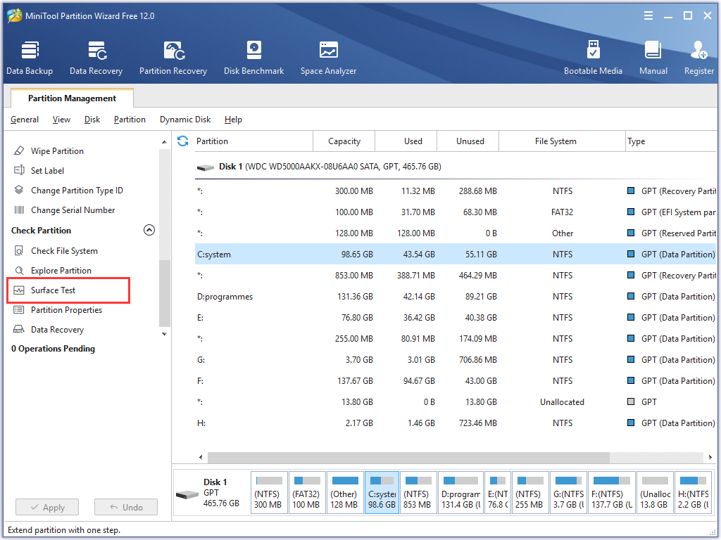This screenshot has height=540, width=721.
Task: Select the C:system 98.6 GB block in disk map
Action: pyautogui.click(x=382, y=493)
